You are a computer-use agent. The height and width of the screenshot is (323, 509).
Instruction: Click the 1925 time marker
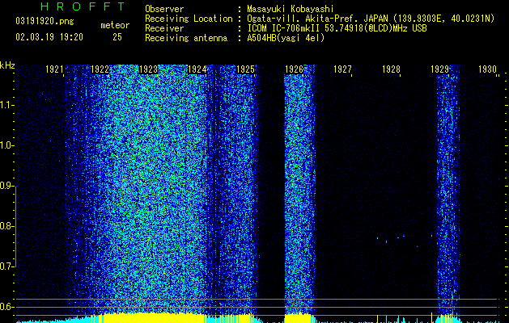tap(246, 69)
